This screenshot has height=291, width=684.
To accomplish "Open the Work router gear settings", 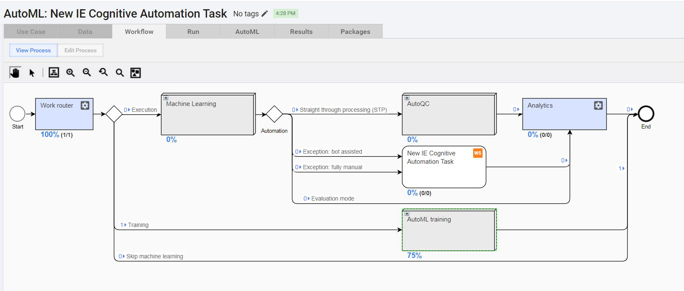I will point(85,106).
